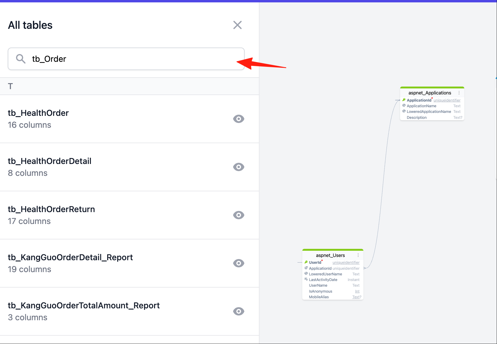Viewport: 497px width, 344px height.
Task: Click the search magnifier icon
Action: [x=20, y=59]
